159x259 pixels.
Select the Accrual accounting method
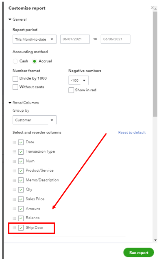(x=35, y=61)
